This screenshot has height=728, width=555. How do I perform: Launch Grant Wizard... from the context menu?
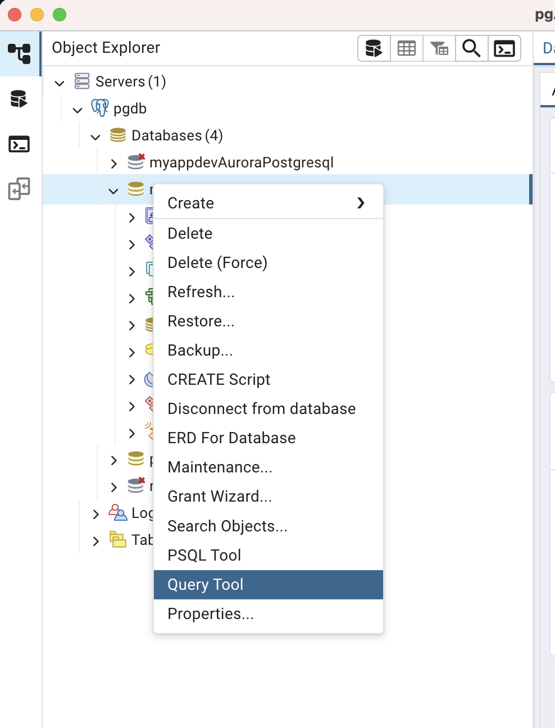[269, 496]
